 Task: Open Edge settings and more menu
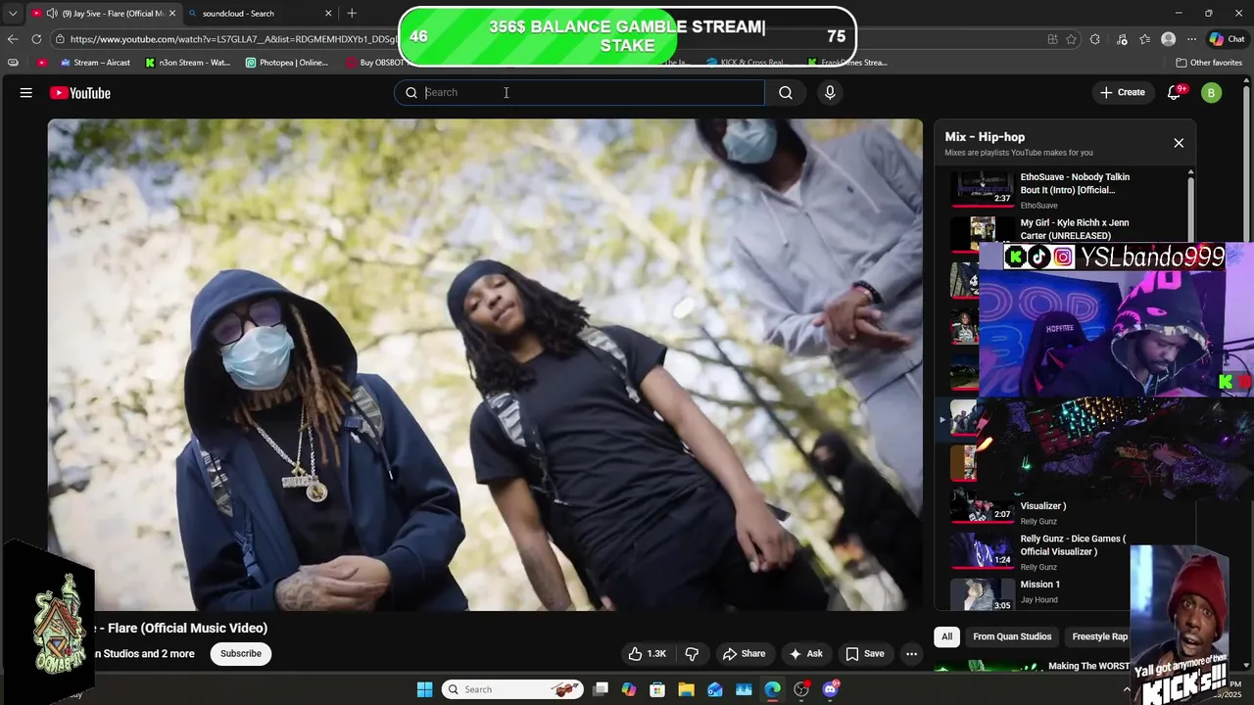(1191, 39)
